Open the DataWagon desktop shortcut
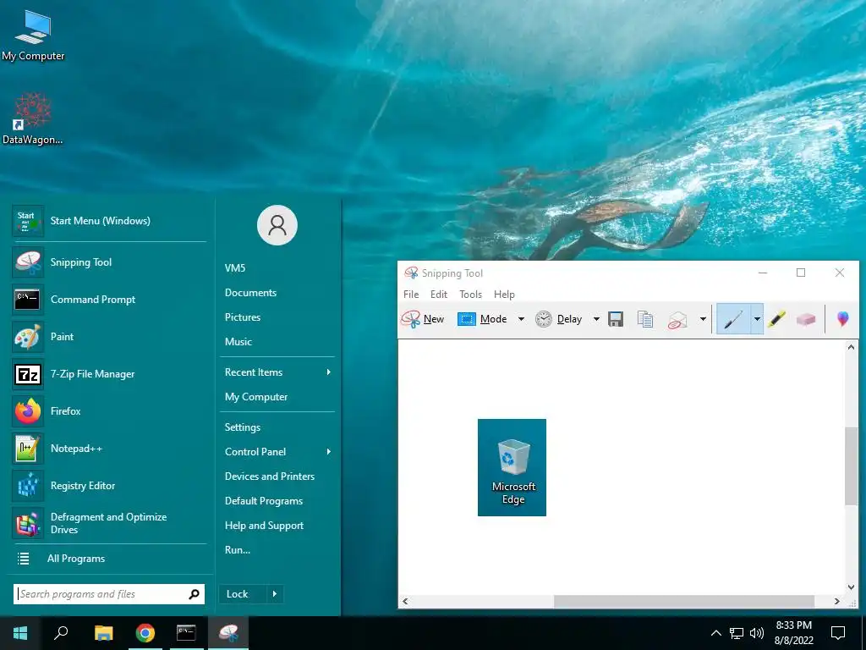 (x=33, y=118)
